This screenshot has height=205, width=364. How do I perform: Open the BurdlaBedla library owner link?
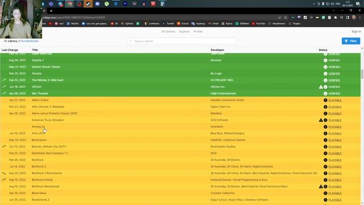pos(30,41)
